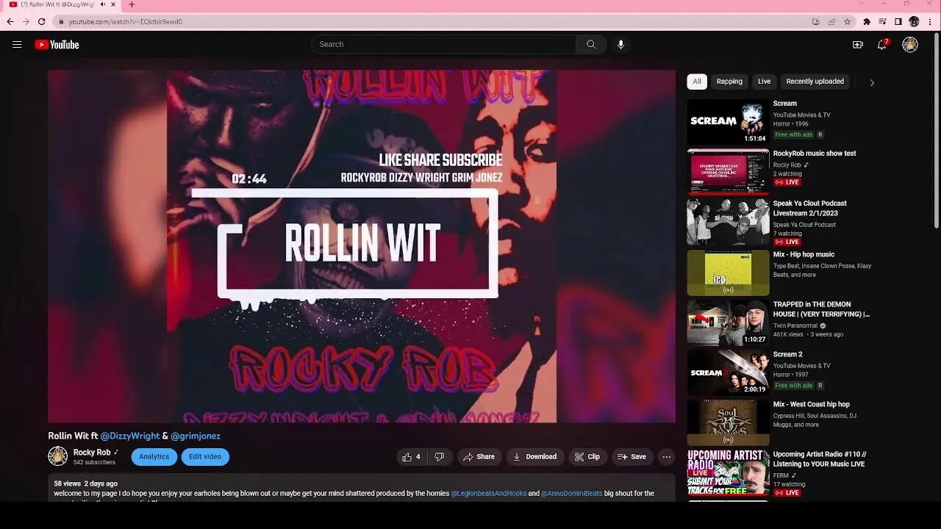Open Chrome extensions puzzle icon
The image size is (941, 529).
pyautogui.click(x=867, y=22)
